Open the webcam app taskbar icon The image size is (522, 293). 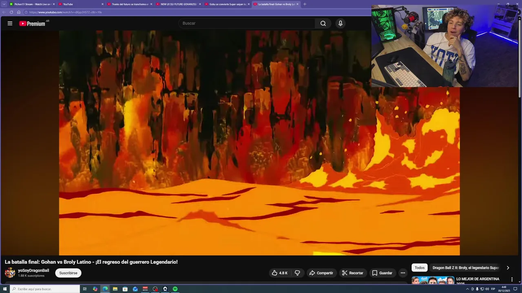tap(165, 289)
